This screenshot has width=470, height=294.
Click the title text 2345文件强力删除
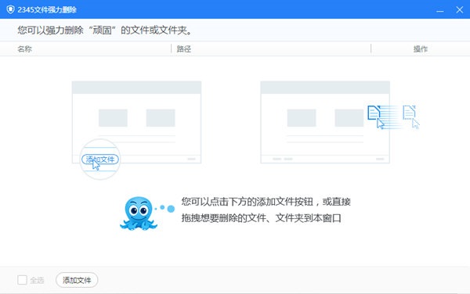47,10
